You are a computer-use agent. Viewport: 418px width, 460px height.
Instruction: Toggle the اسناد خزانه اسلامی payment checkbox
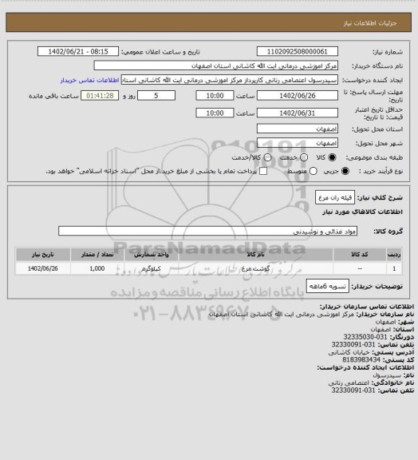[263, 171]
